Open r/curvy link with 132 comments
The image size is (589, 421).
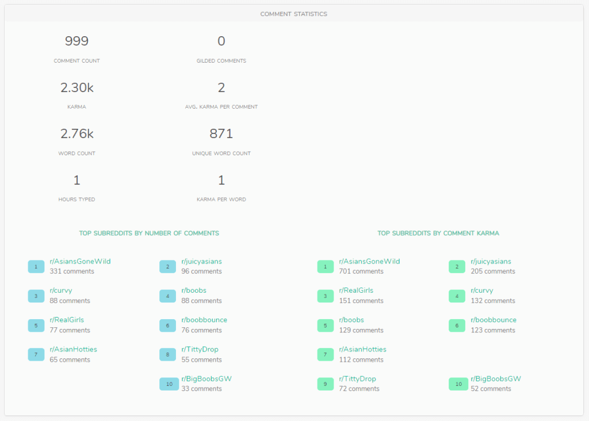pyautogui.click(x=482, y=290)
